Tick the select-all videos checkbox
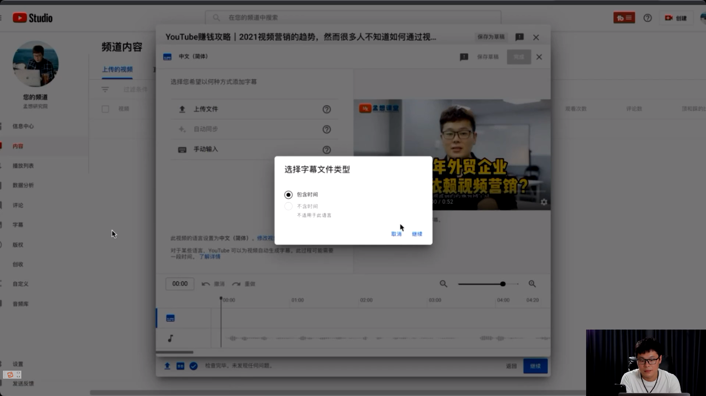The width and height of the screenshot is (706, 396). click(105, 109)
